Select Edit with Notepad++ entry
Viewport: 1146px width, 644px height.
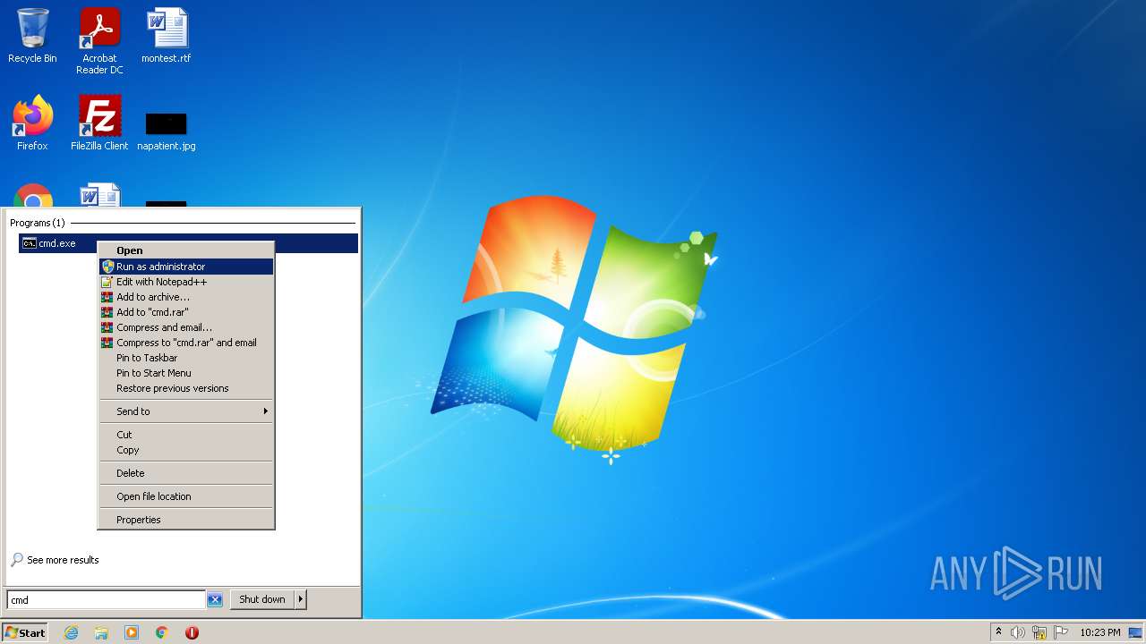(x=185, y=282)
